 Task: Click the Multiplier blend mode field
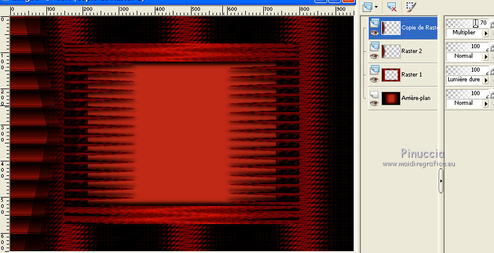[464, 33]
